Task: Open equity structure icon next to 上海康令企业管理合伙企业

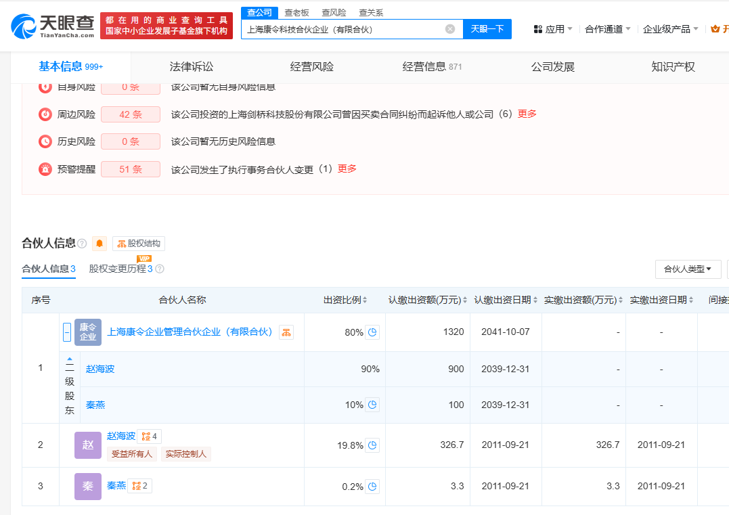Action: tap(286, 332)
